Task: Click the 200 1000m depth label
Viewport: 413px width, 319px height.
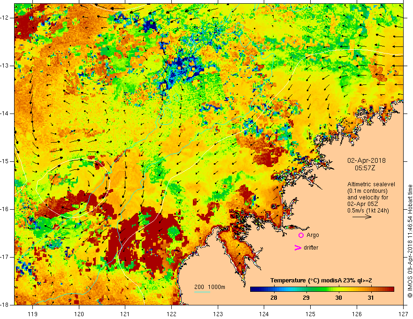Action: click(x=210, y=287)
